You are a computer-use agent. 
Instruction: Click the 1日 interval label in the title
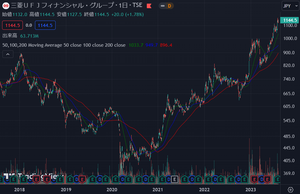pos(123,5)
